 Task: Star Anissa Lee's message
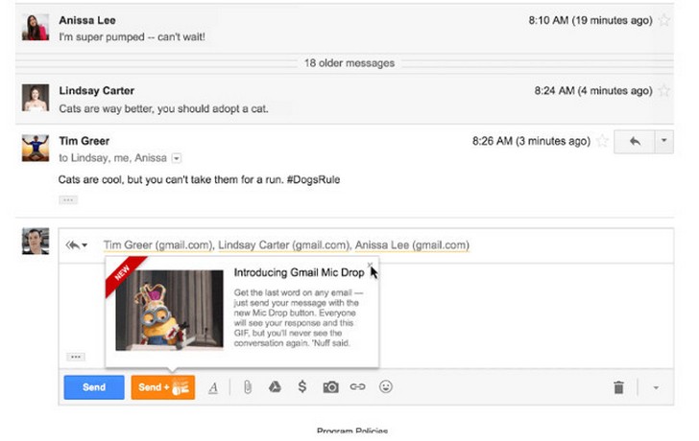point(663,19)
